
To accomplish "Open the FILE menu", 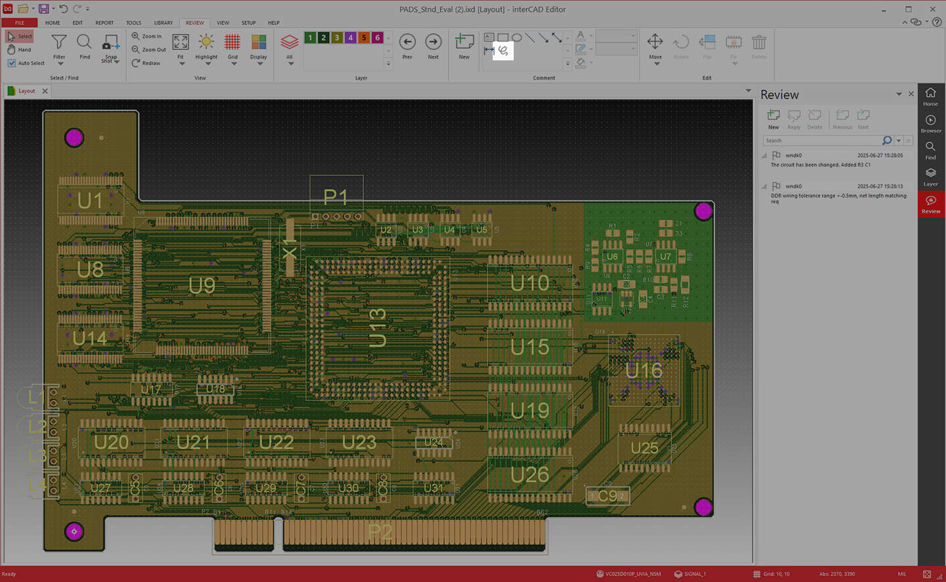I will [x=20, y=22].
